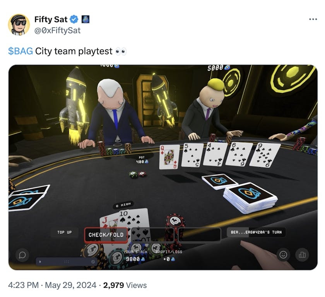Click the 2,979 Views count
Viewport: 325px width, 297px height.
point(125,285)
